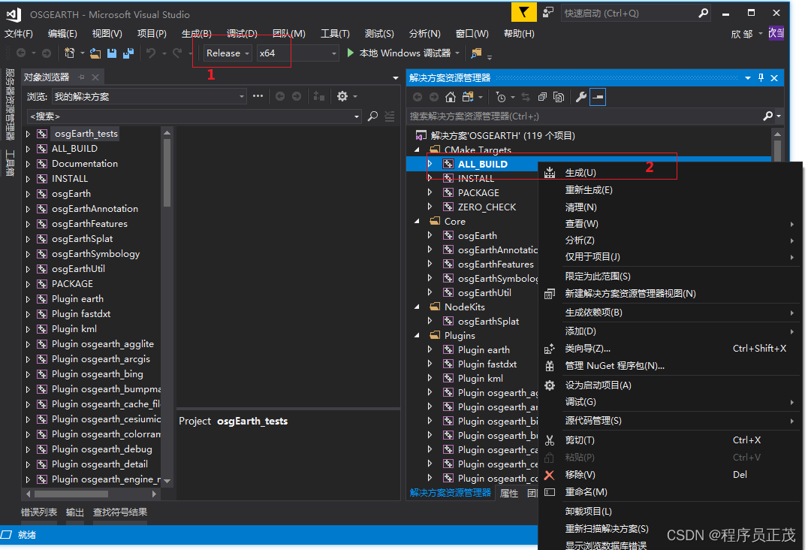Toggle pin on Object Browser tab
Viewport: 808px width, 550px height.
coord(81,77)
